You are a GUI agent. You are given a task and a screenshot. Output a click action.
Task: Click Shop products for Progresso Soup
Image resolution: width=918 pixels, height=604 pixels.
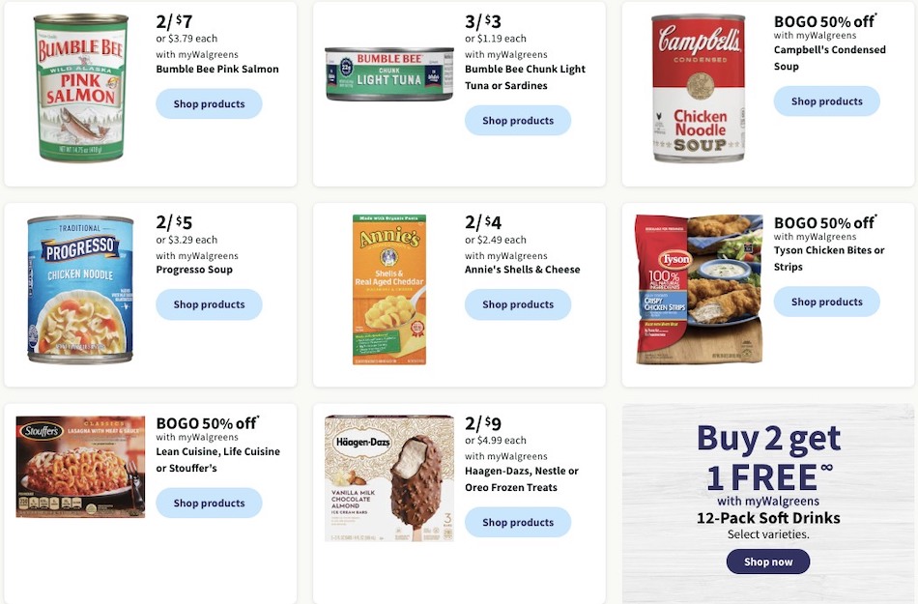209,302
